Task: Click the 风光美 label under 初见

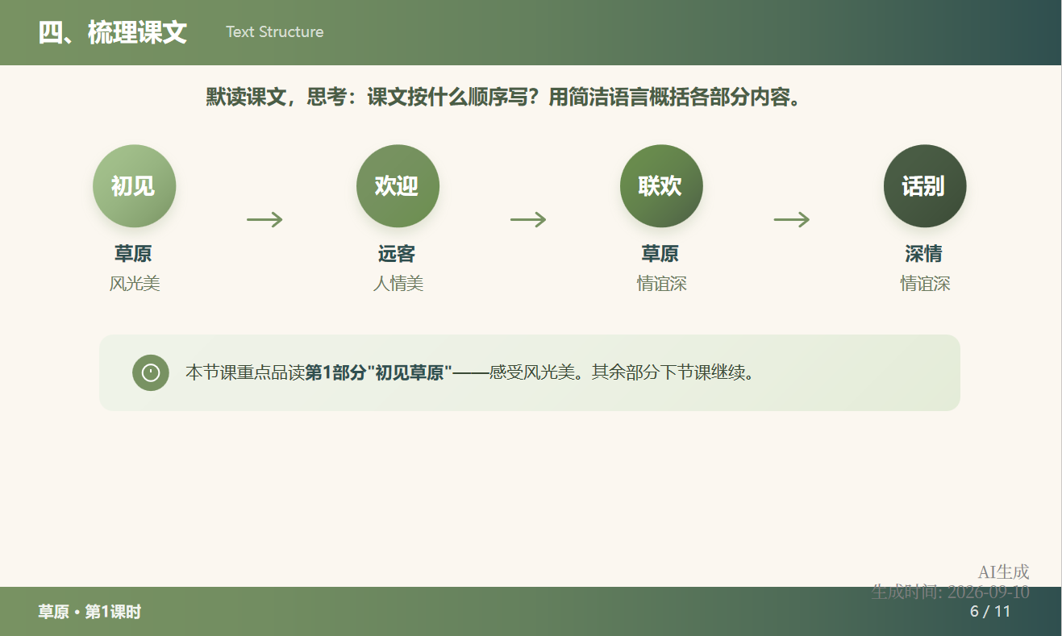Action: (135, 284)
